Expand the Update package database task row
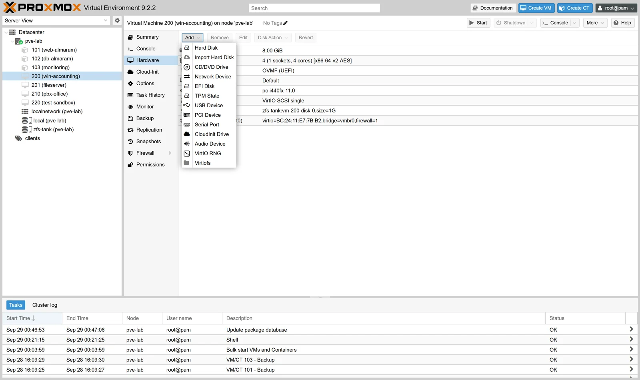This screenshot has width=640, height=380. tap(631, 329)
